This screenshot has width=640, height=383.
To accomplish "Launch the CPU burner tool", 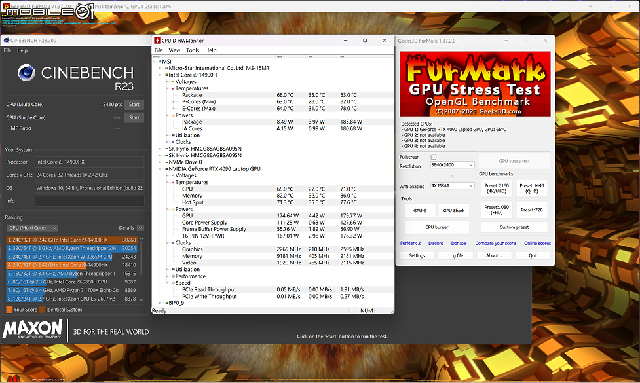I will [437, 227].
